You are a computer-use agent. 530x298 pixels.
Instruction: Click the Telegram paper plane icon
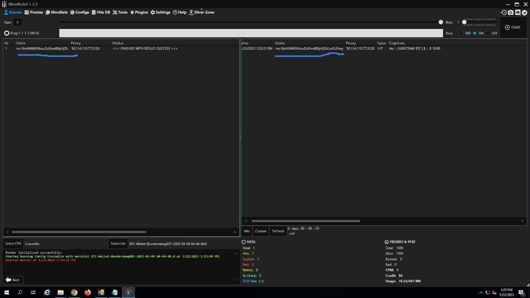pyautogui.click(x=525, y=12)
